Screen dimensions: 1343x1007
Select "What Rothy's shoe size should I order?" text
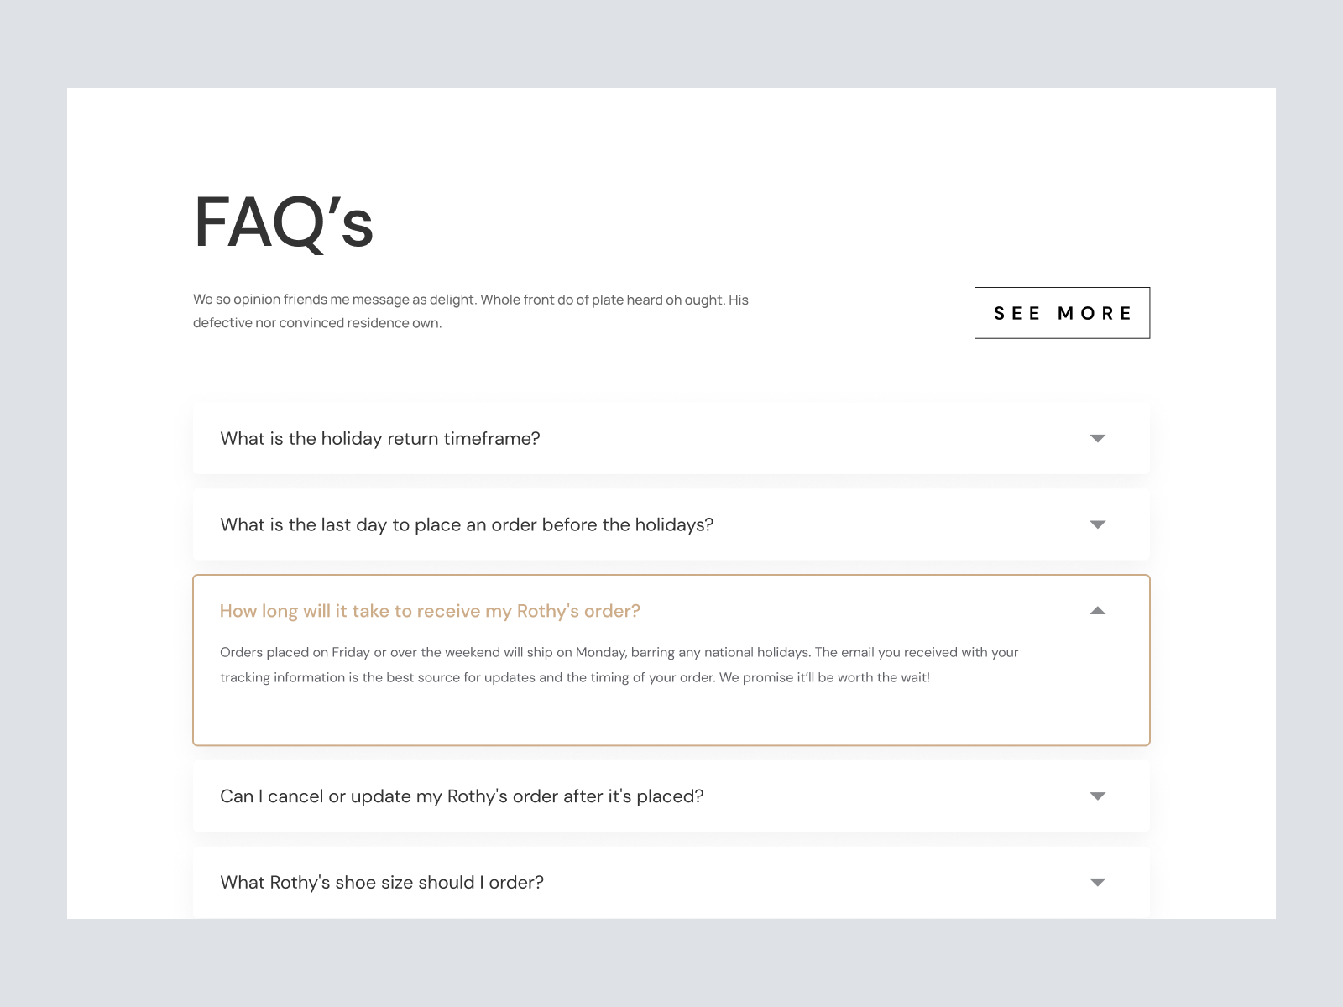tap(381, 883)
